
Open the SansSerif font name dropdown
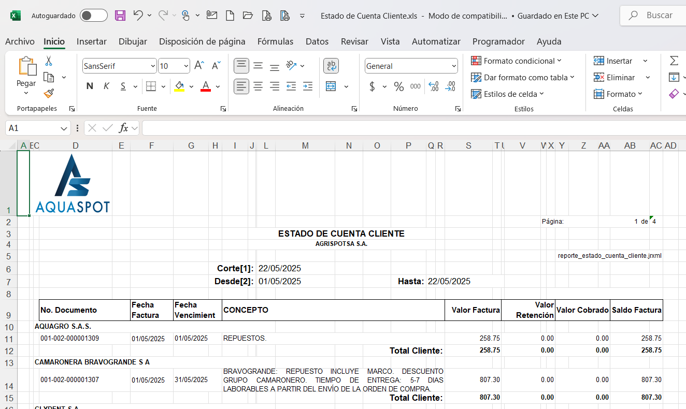pyautogui.click(x=153, y=66)
